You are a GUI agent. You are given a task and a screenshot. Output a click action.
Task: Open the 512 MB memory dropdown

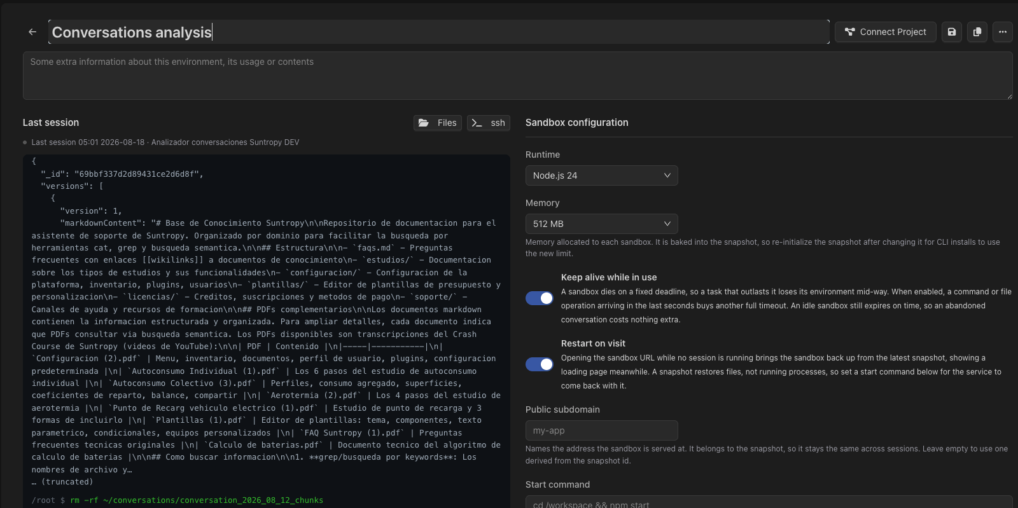(x=602, y=224)
